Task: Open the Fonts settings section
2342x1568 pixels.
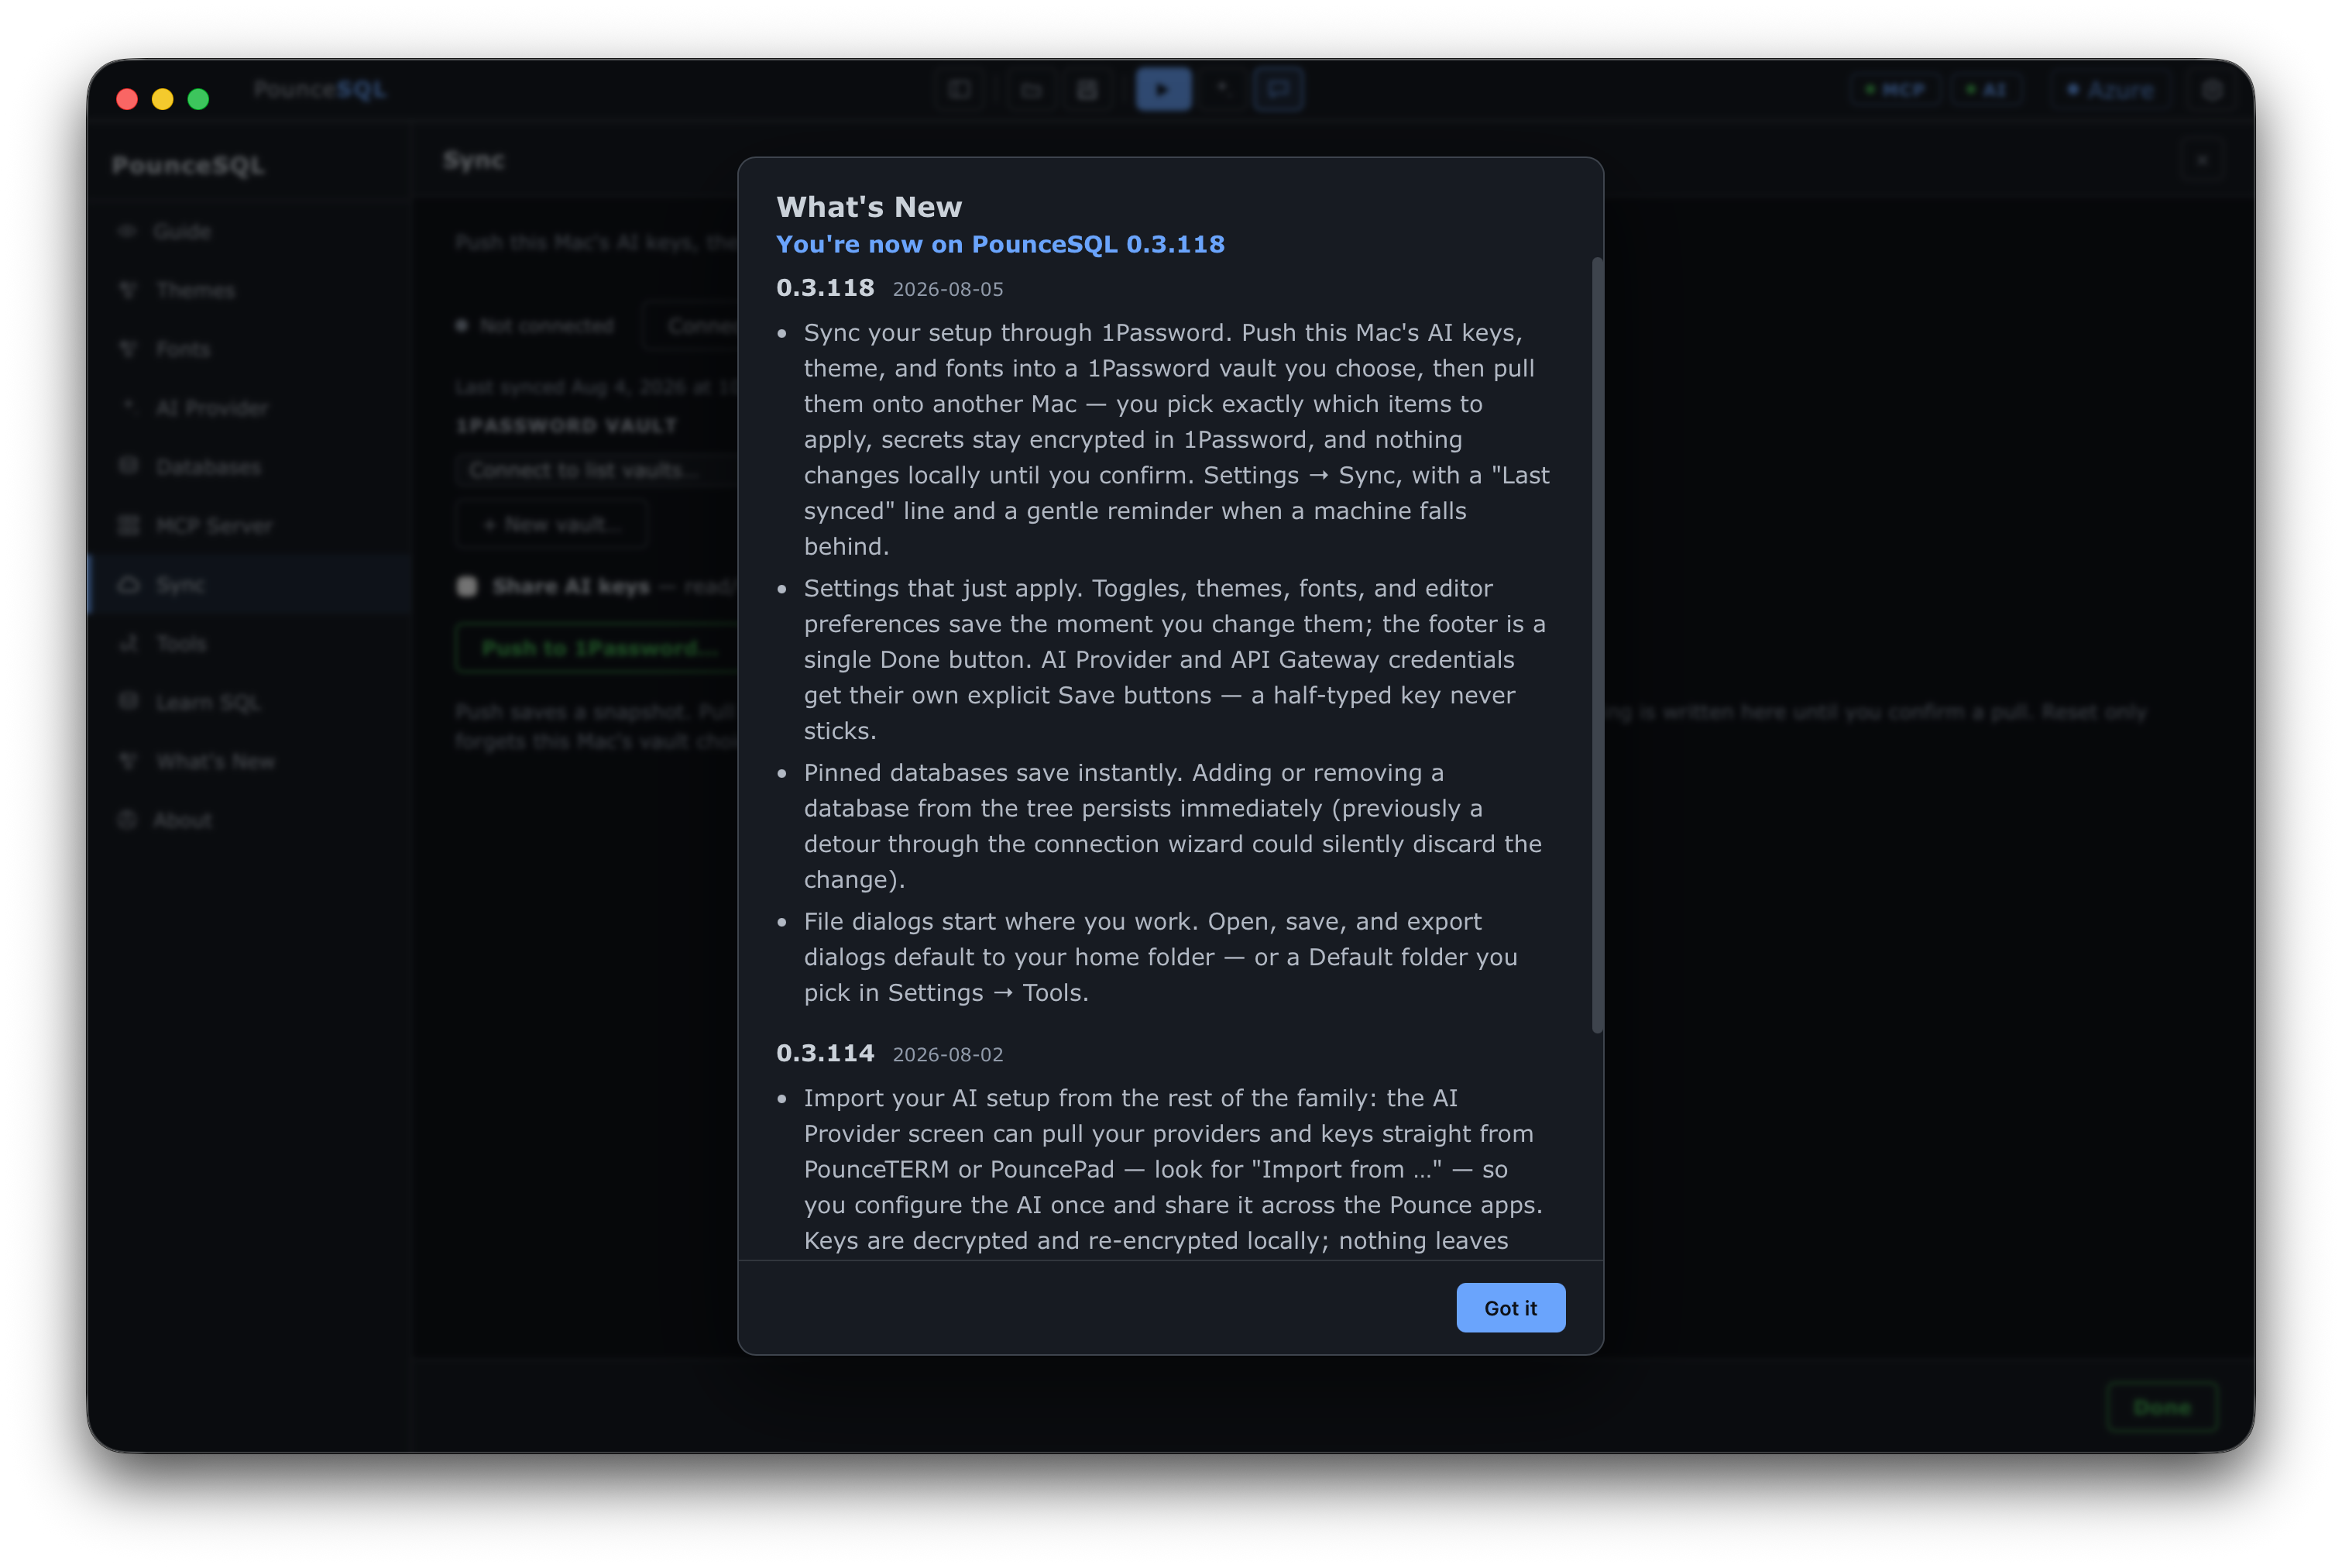Action: tap(250, 349)
